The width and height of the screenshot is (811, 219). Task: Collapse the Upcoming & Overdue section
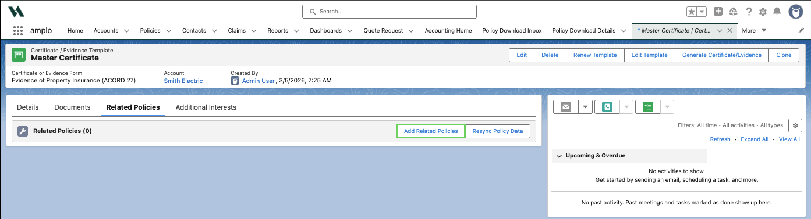point(559,156)
